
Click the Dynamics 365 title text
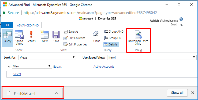(x=107, y=18)
